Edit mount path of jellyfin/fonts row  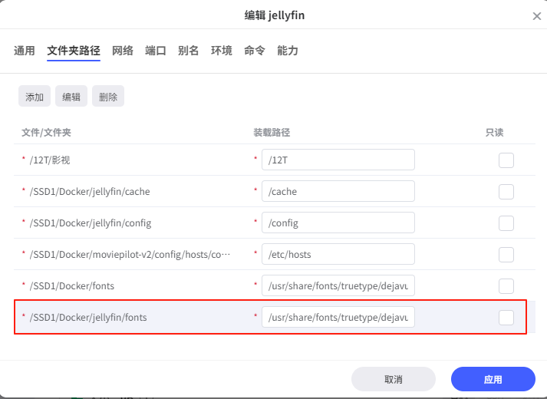point(338,317)
